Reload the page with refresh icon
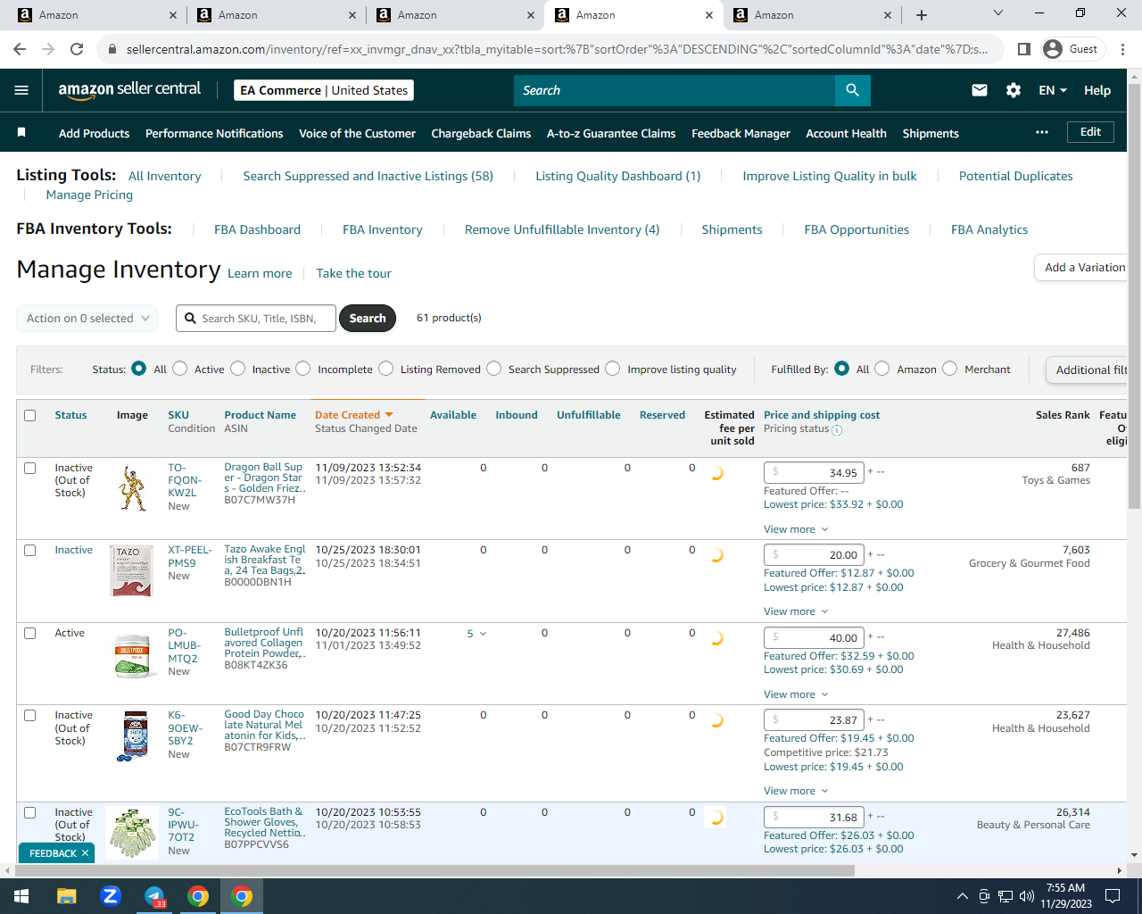 [x=77, y=49]
